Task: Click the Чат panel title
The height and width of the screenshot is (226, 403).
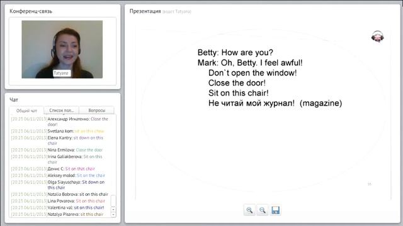Action: pos(14,100)
